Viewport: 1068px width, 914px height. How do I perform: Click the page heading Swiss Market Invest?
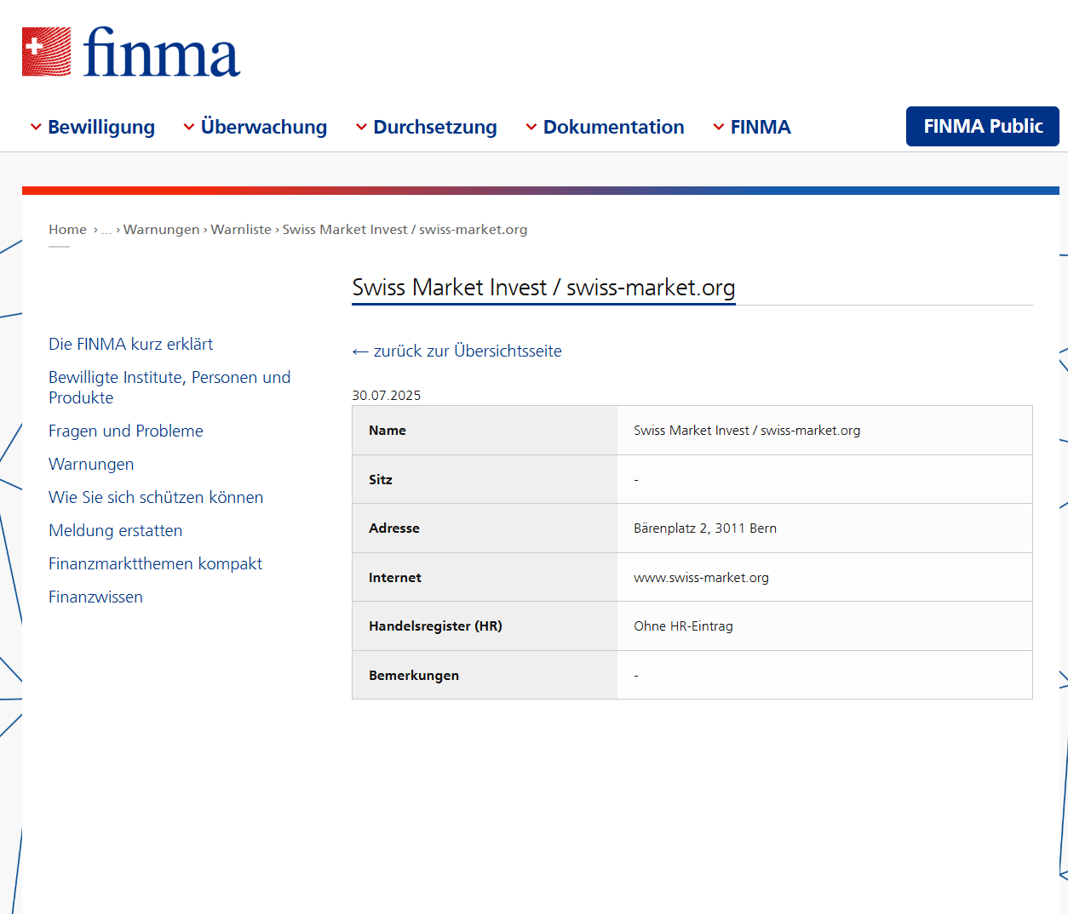[543, 288]
